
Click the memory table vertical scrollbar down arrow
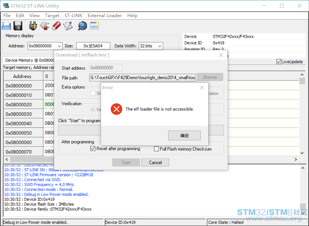tap(302, 153)
